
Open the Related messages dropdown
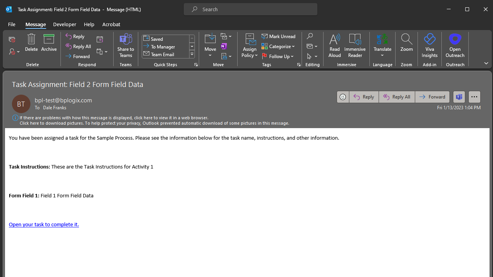pos(312,46)
